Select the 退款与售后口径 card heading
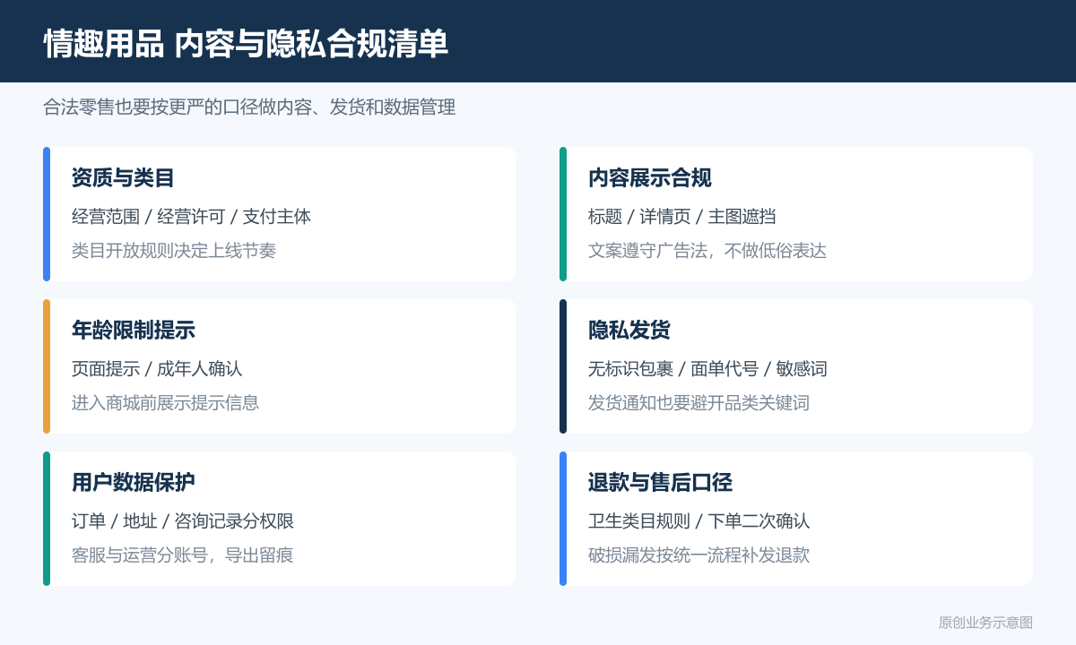The image size is (1076, 645). 660,482
